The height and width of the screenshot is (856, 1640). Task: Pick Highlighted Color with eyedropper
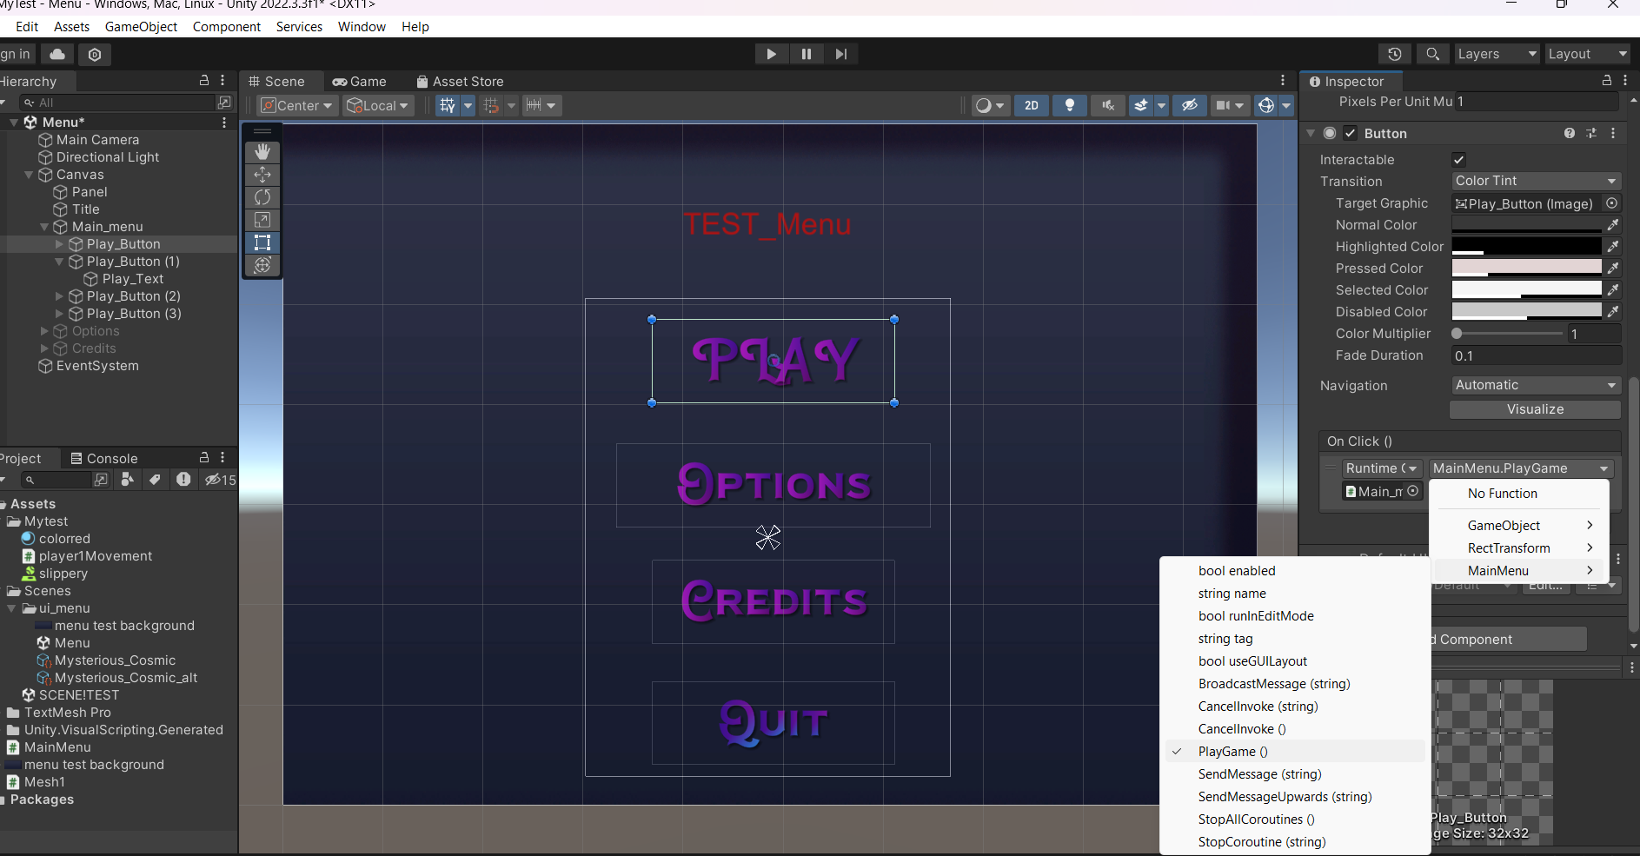(x=1613, y=247)
